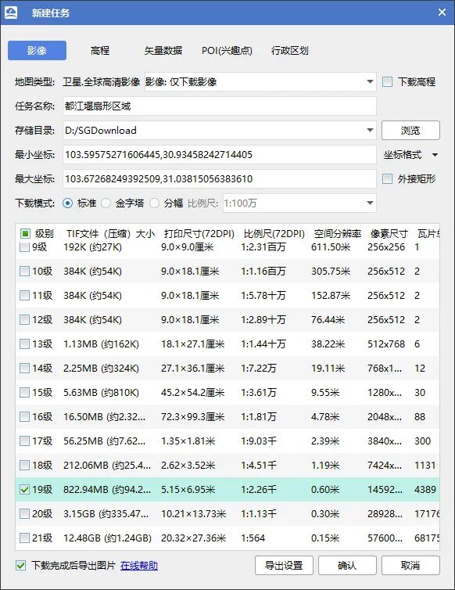Tick the 外接矩形 checkbox
This screenshot has width=455, height=590.
tap(387, 178)
